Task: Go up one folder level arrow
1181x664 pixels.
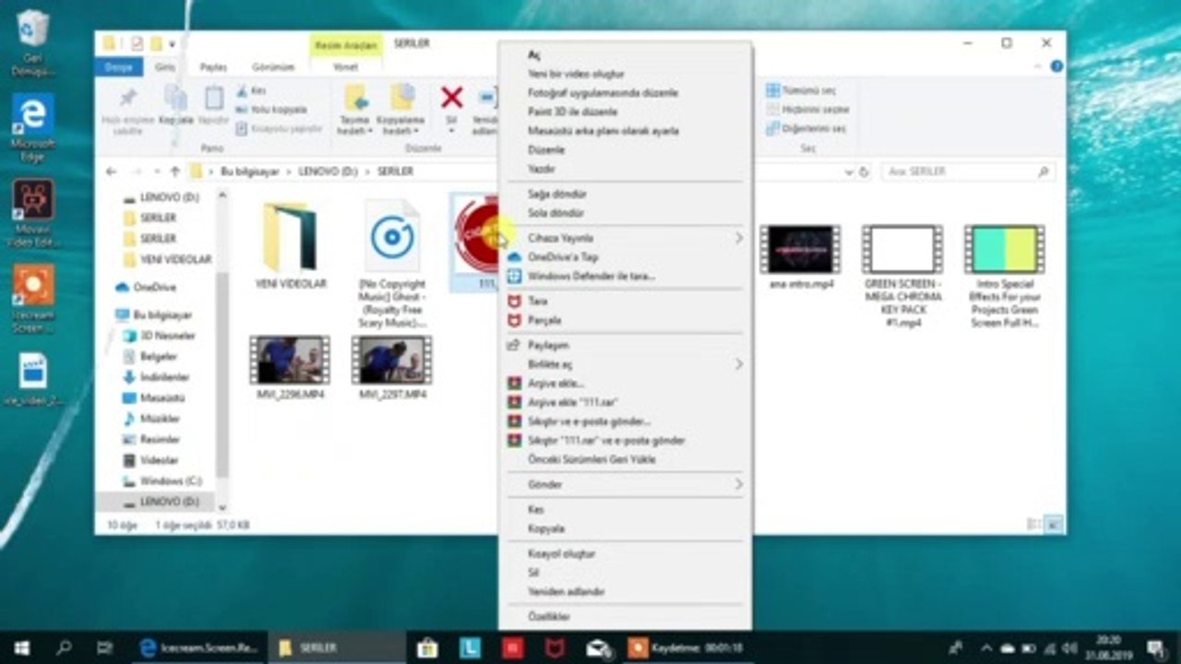Action: [174, 172]
